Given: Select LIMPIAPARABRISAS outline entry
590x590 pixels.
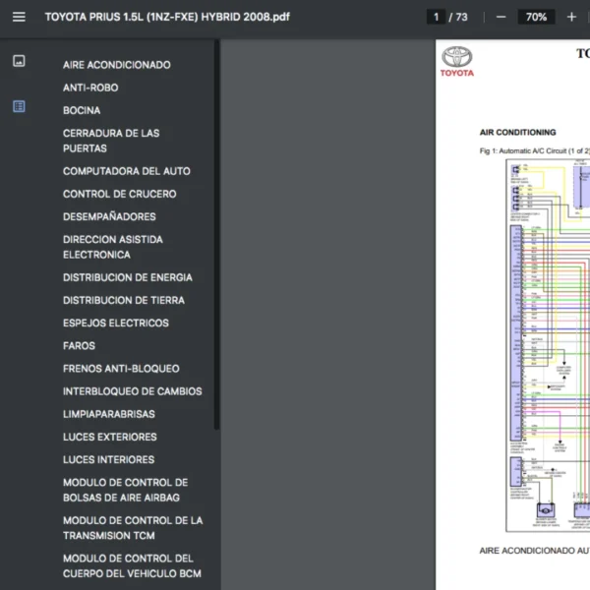Looking at the screenshot, I should tap(109, 414).
